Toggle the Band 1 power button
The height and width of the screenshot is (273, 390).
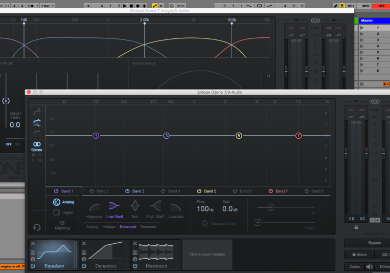click(56, 191)
